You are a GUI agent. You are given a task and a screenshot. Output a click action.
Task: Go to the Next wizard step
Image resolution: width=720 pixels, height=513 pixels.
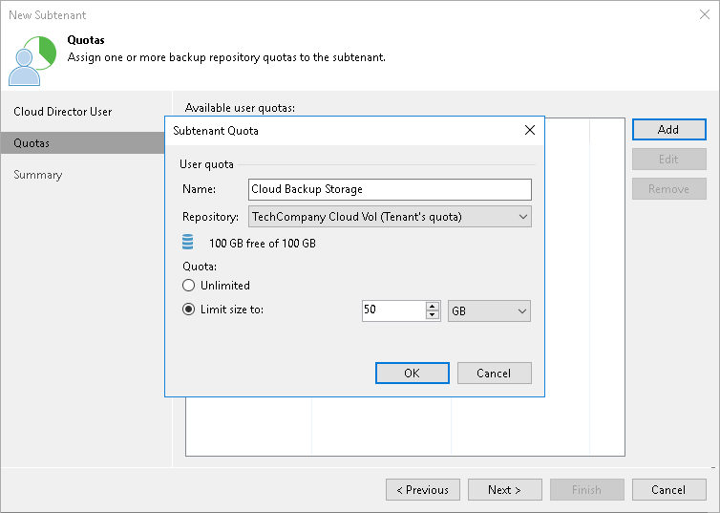pos(504,489)
